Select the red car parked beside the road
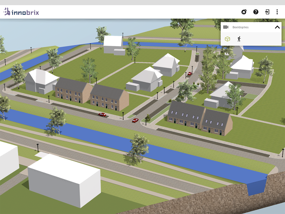The height and width of the screenshot is (214, 285). click(102, 115)
